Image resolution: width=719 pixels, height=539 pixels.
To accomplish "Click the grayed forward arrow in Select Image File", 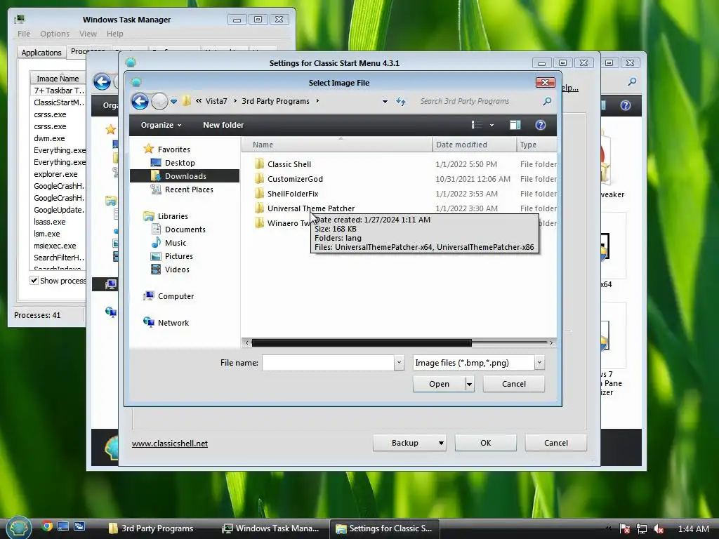I will [159, 101].
